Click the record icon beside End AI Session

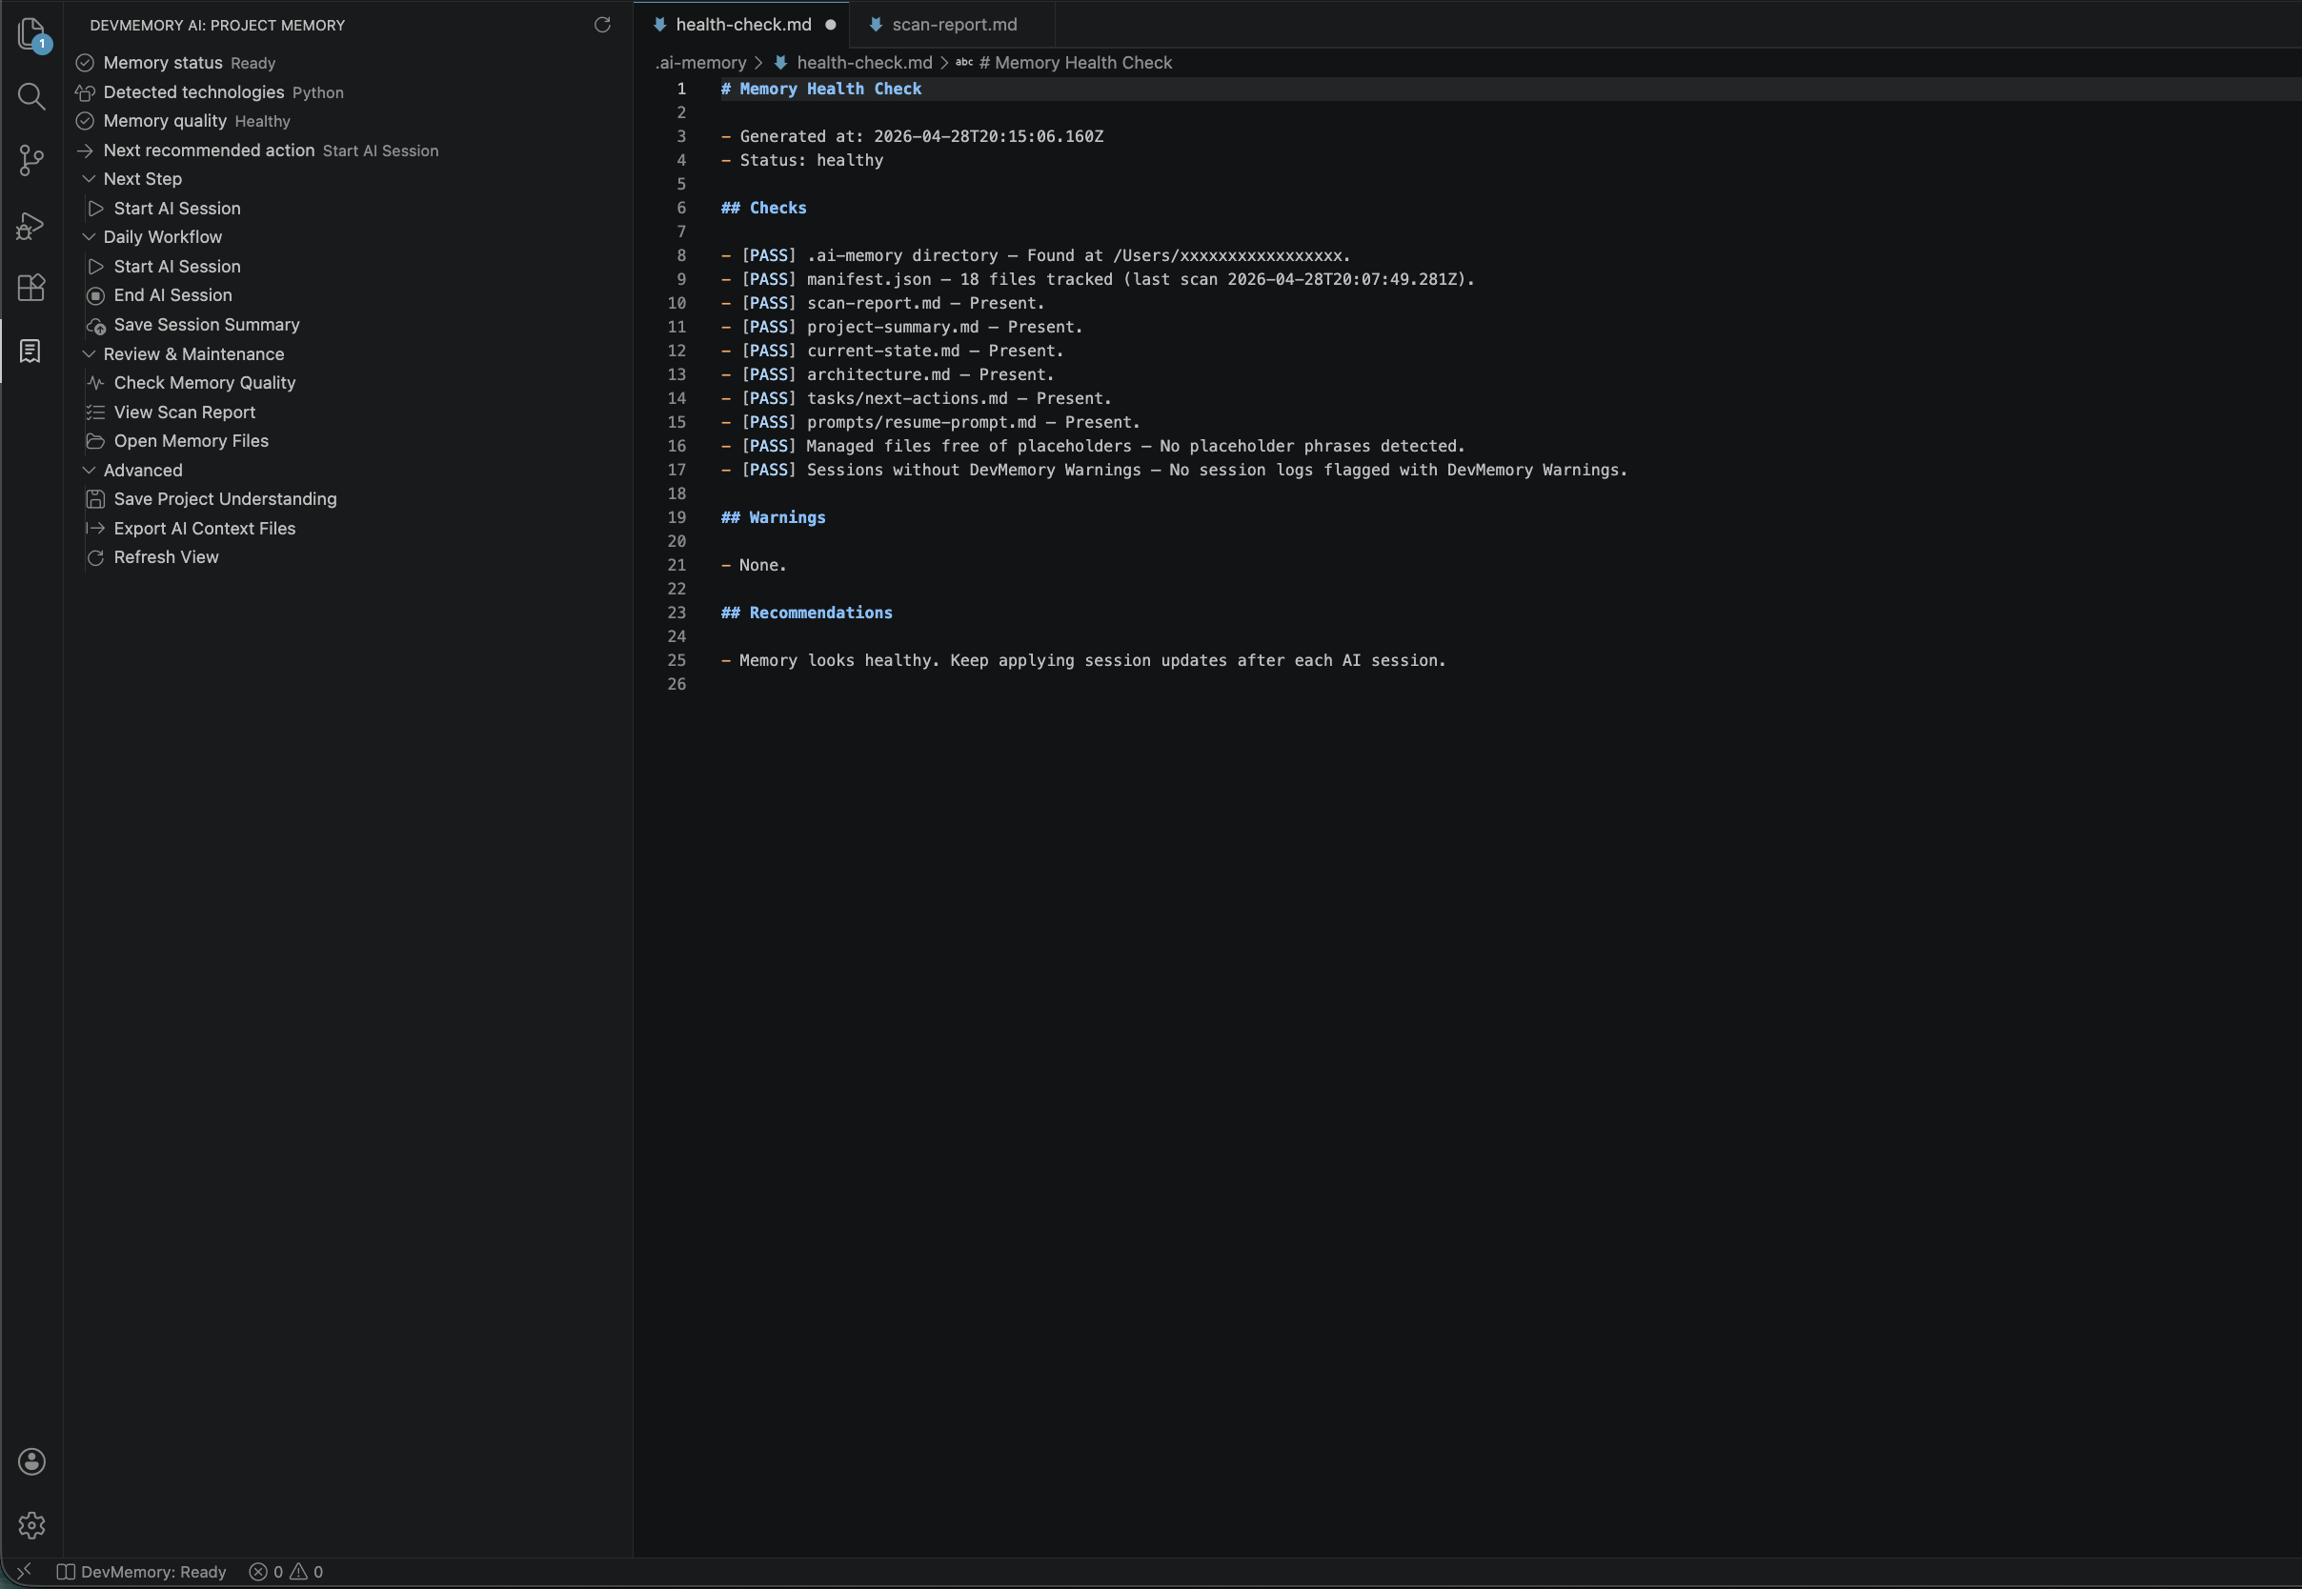coord(95,294)
